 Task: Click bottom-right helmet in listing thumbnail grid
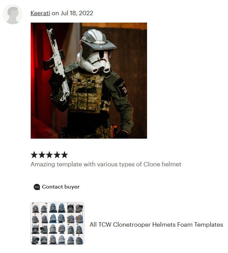[79, 239]
